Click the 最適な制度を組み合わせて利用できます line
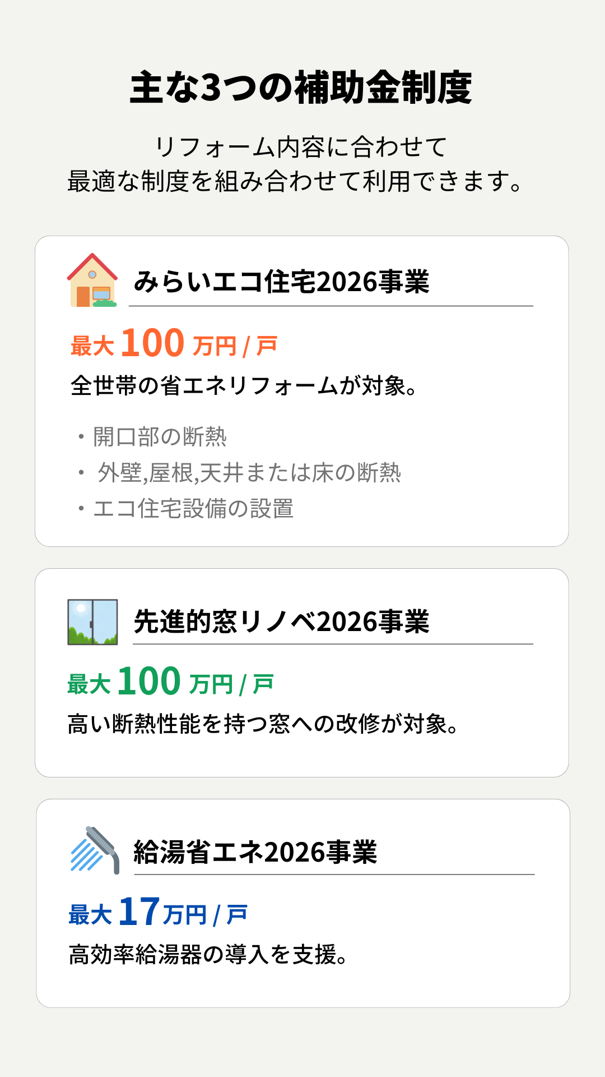The height and width of the screenshot is (1077, 605). (x=296, y=181)
